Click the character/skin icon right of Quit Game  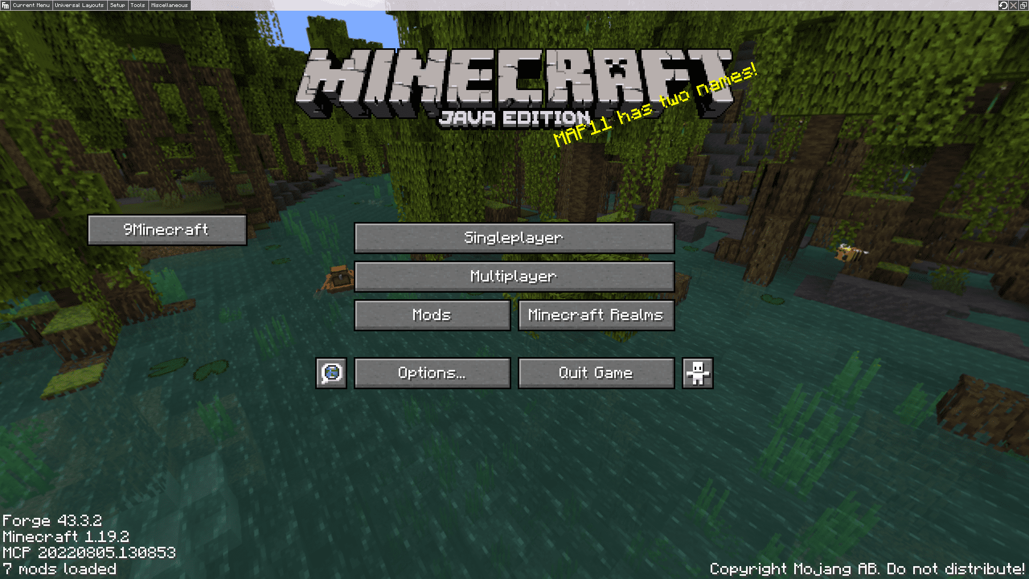pos(698,373)
